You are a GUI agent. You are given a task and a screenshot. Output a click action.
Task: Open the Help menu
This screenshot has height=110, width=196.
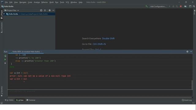click(81, 2)
